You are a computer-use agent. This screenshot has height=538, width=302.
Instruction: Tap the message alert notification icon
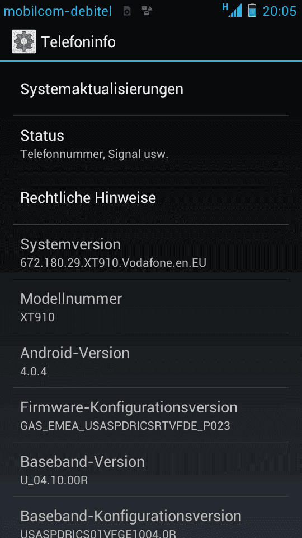147,11
